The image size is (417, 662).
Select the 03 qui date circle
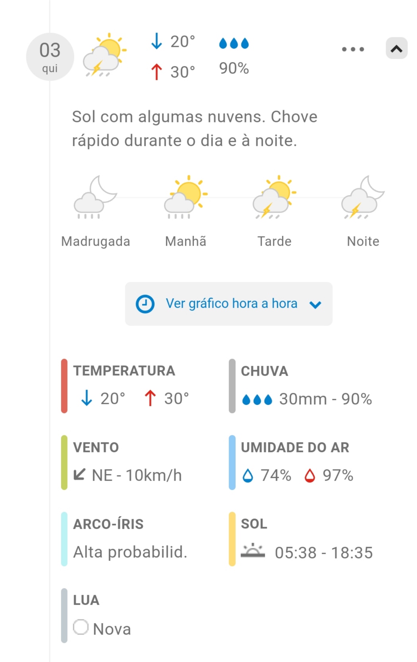point(50,57)
